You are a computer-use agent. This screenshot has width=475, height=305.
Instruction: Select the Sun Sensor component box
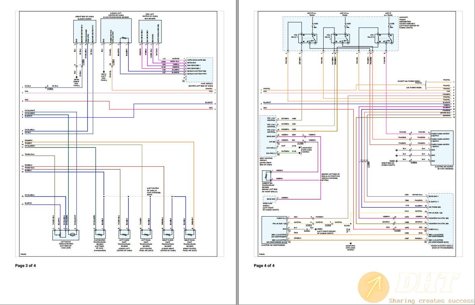coord(150,32)
